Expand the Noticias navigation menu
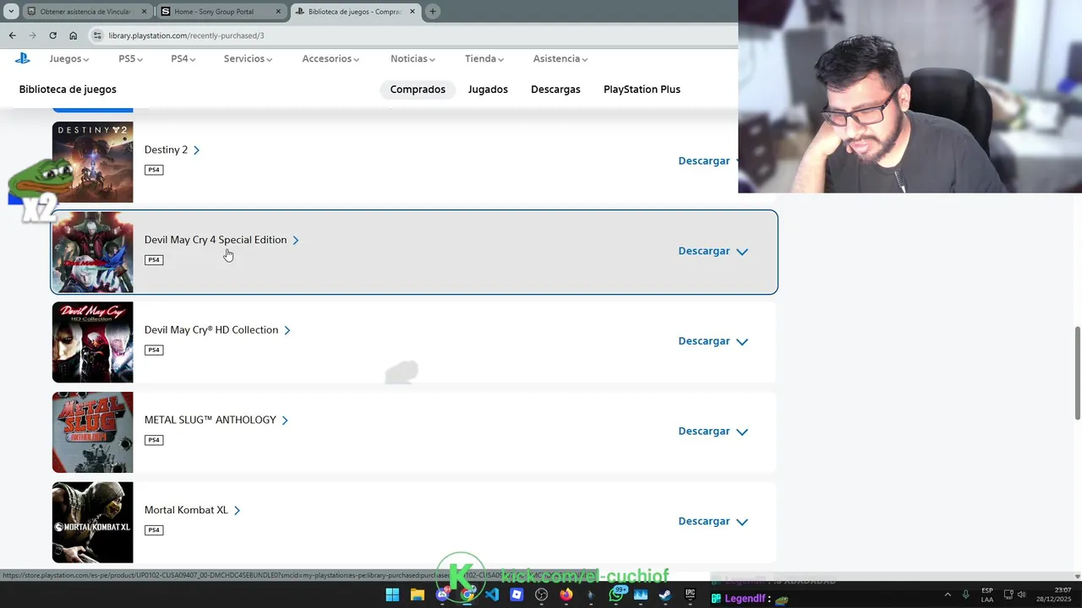 (413, 59)
